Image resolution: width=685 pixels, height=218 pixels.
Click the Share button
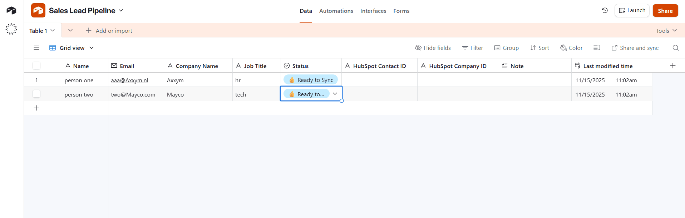point(665,11)
